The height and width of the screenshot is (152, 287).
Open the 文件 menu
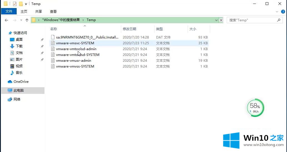pos(9,11)
